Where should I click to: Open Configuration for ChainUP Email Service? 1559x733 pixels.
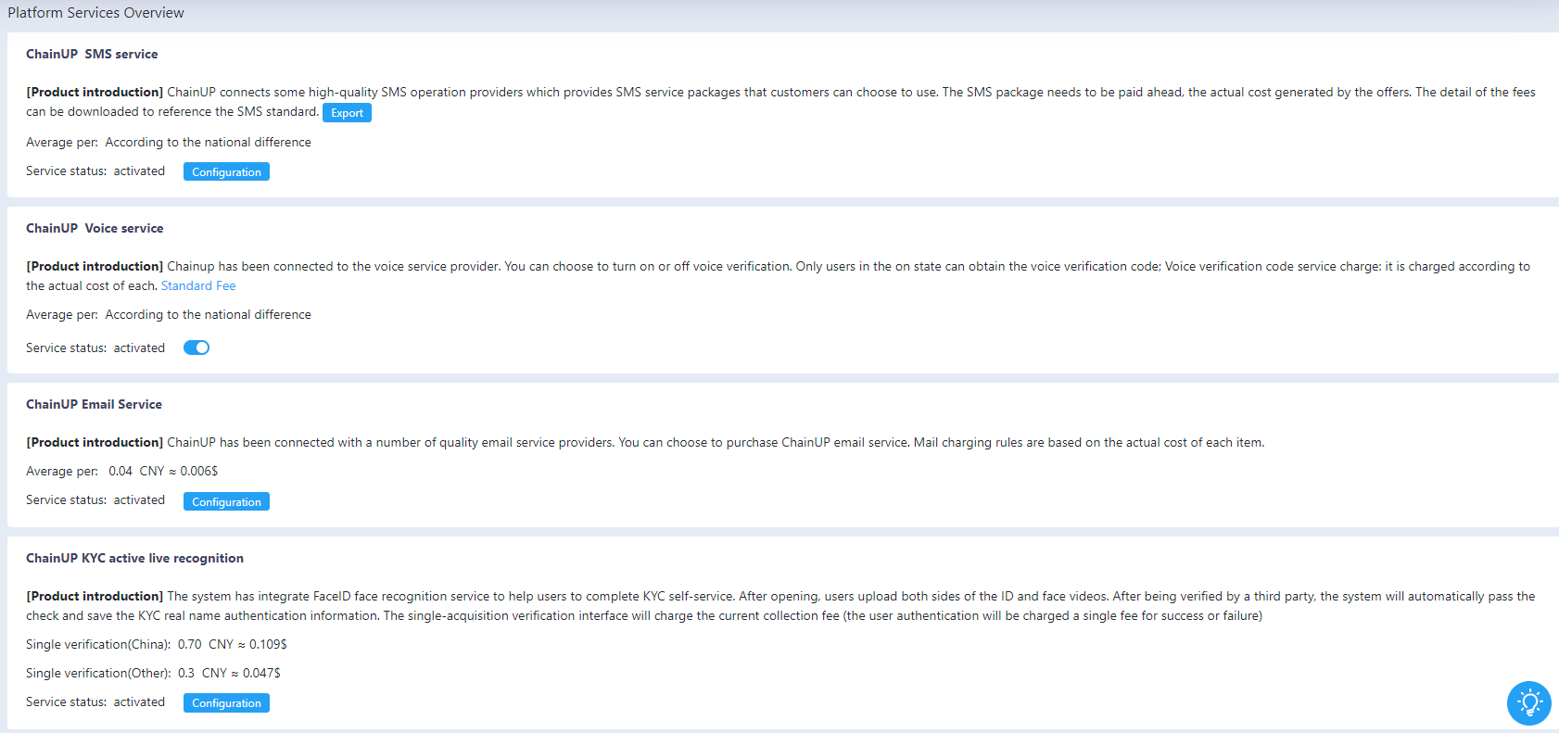tap(226, 501)
